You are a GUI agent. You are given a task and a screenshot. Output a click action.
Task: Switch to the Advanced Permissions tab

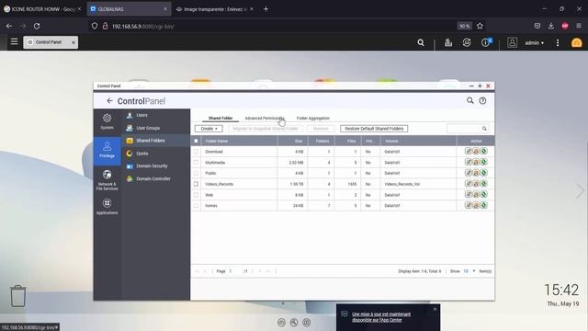point(264,119)
